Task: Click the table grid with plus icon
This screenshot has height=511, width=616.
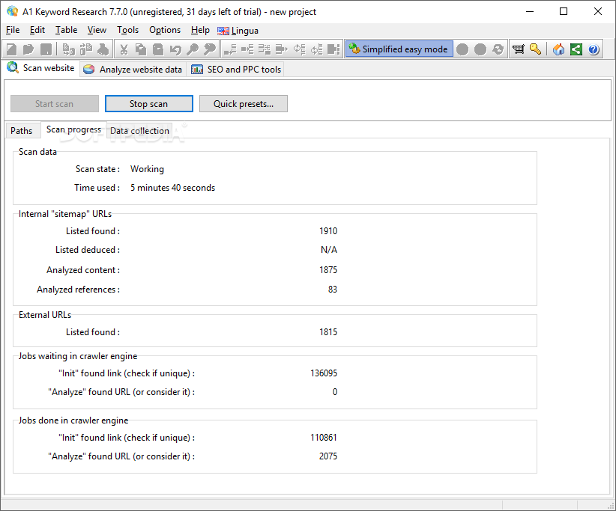Action: pos(265,49)
